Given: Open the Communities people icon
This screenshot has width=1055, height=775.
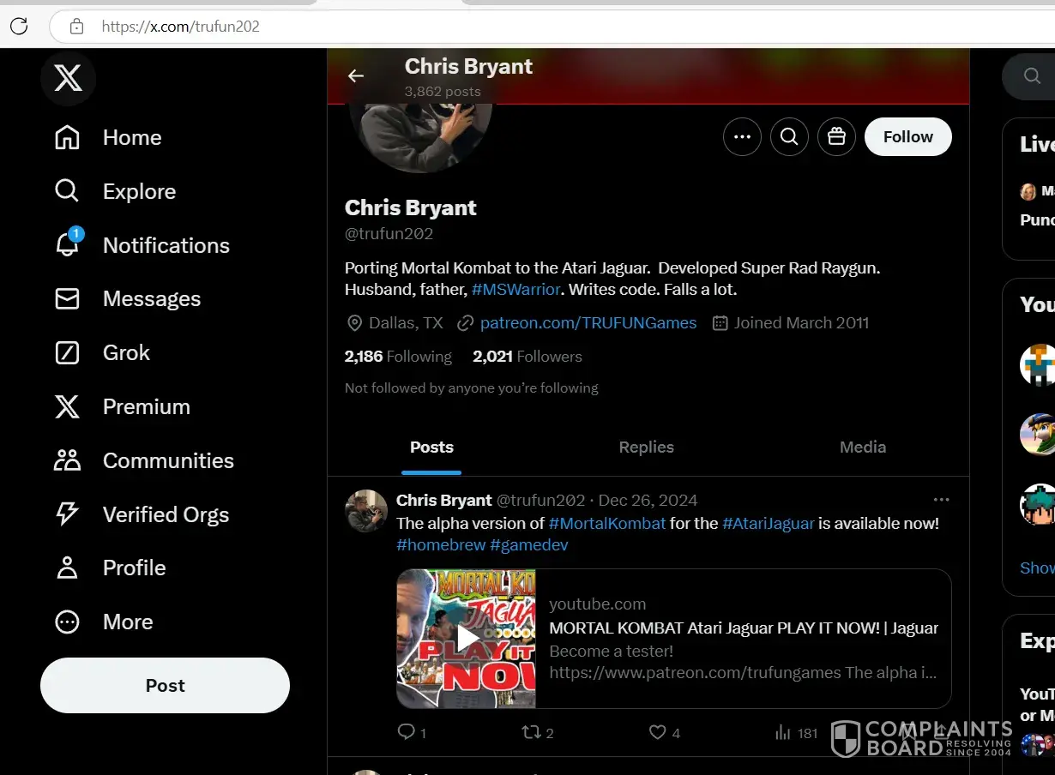Looking at the screenshot, I should 67,460.
